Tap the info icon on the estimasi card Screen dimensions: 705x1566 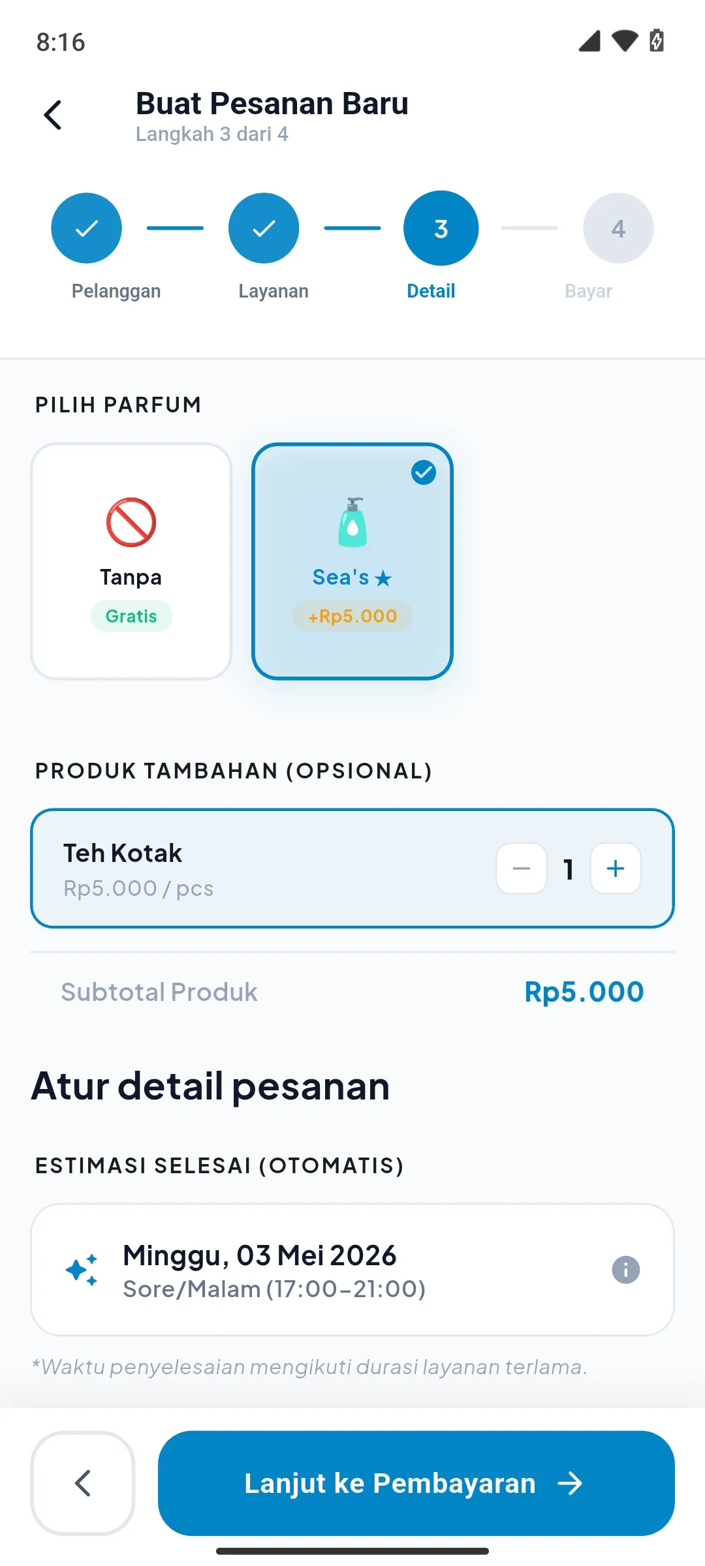(625, 1270)
